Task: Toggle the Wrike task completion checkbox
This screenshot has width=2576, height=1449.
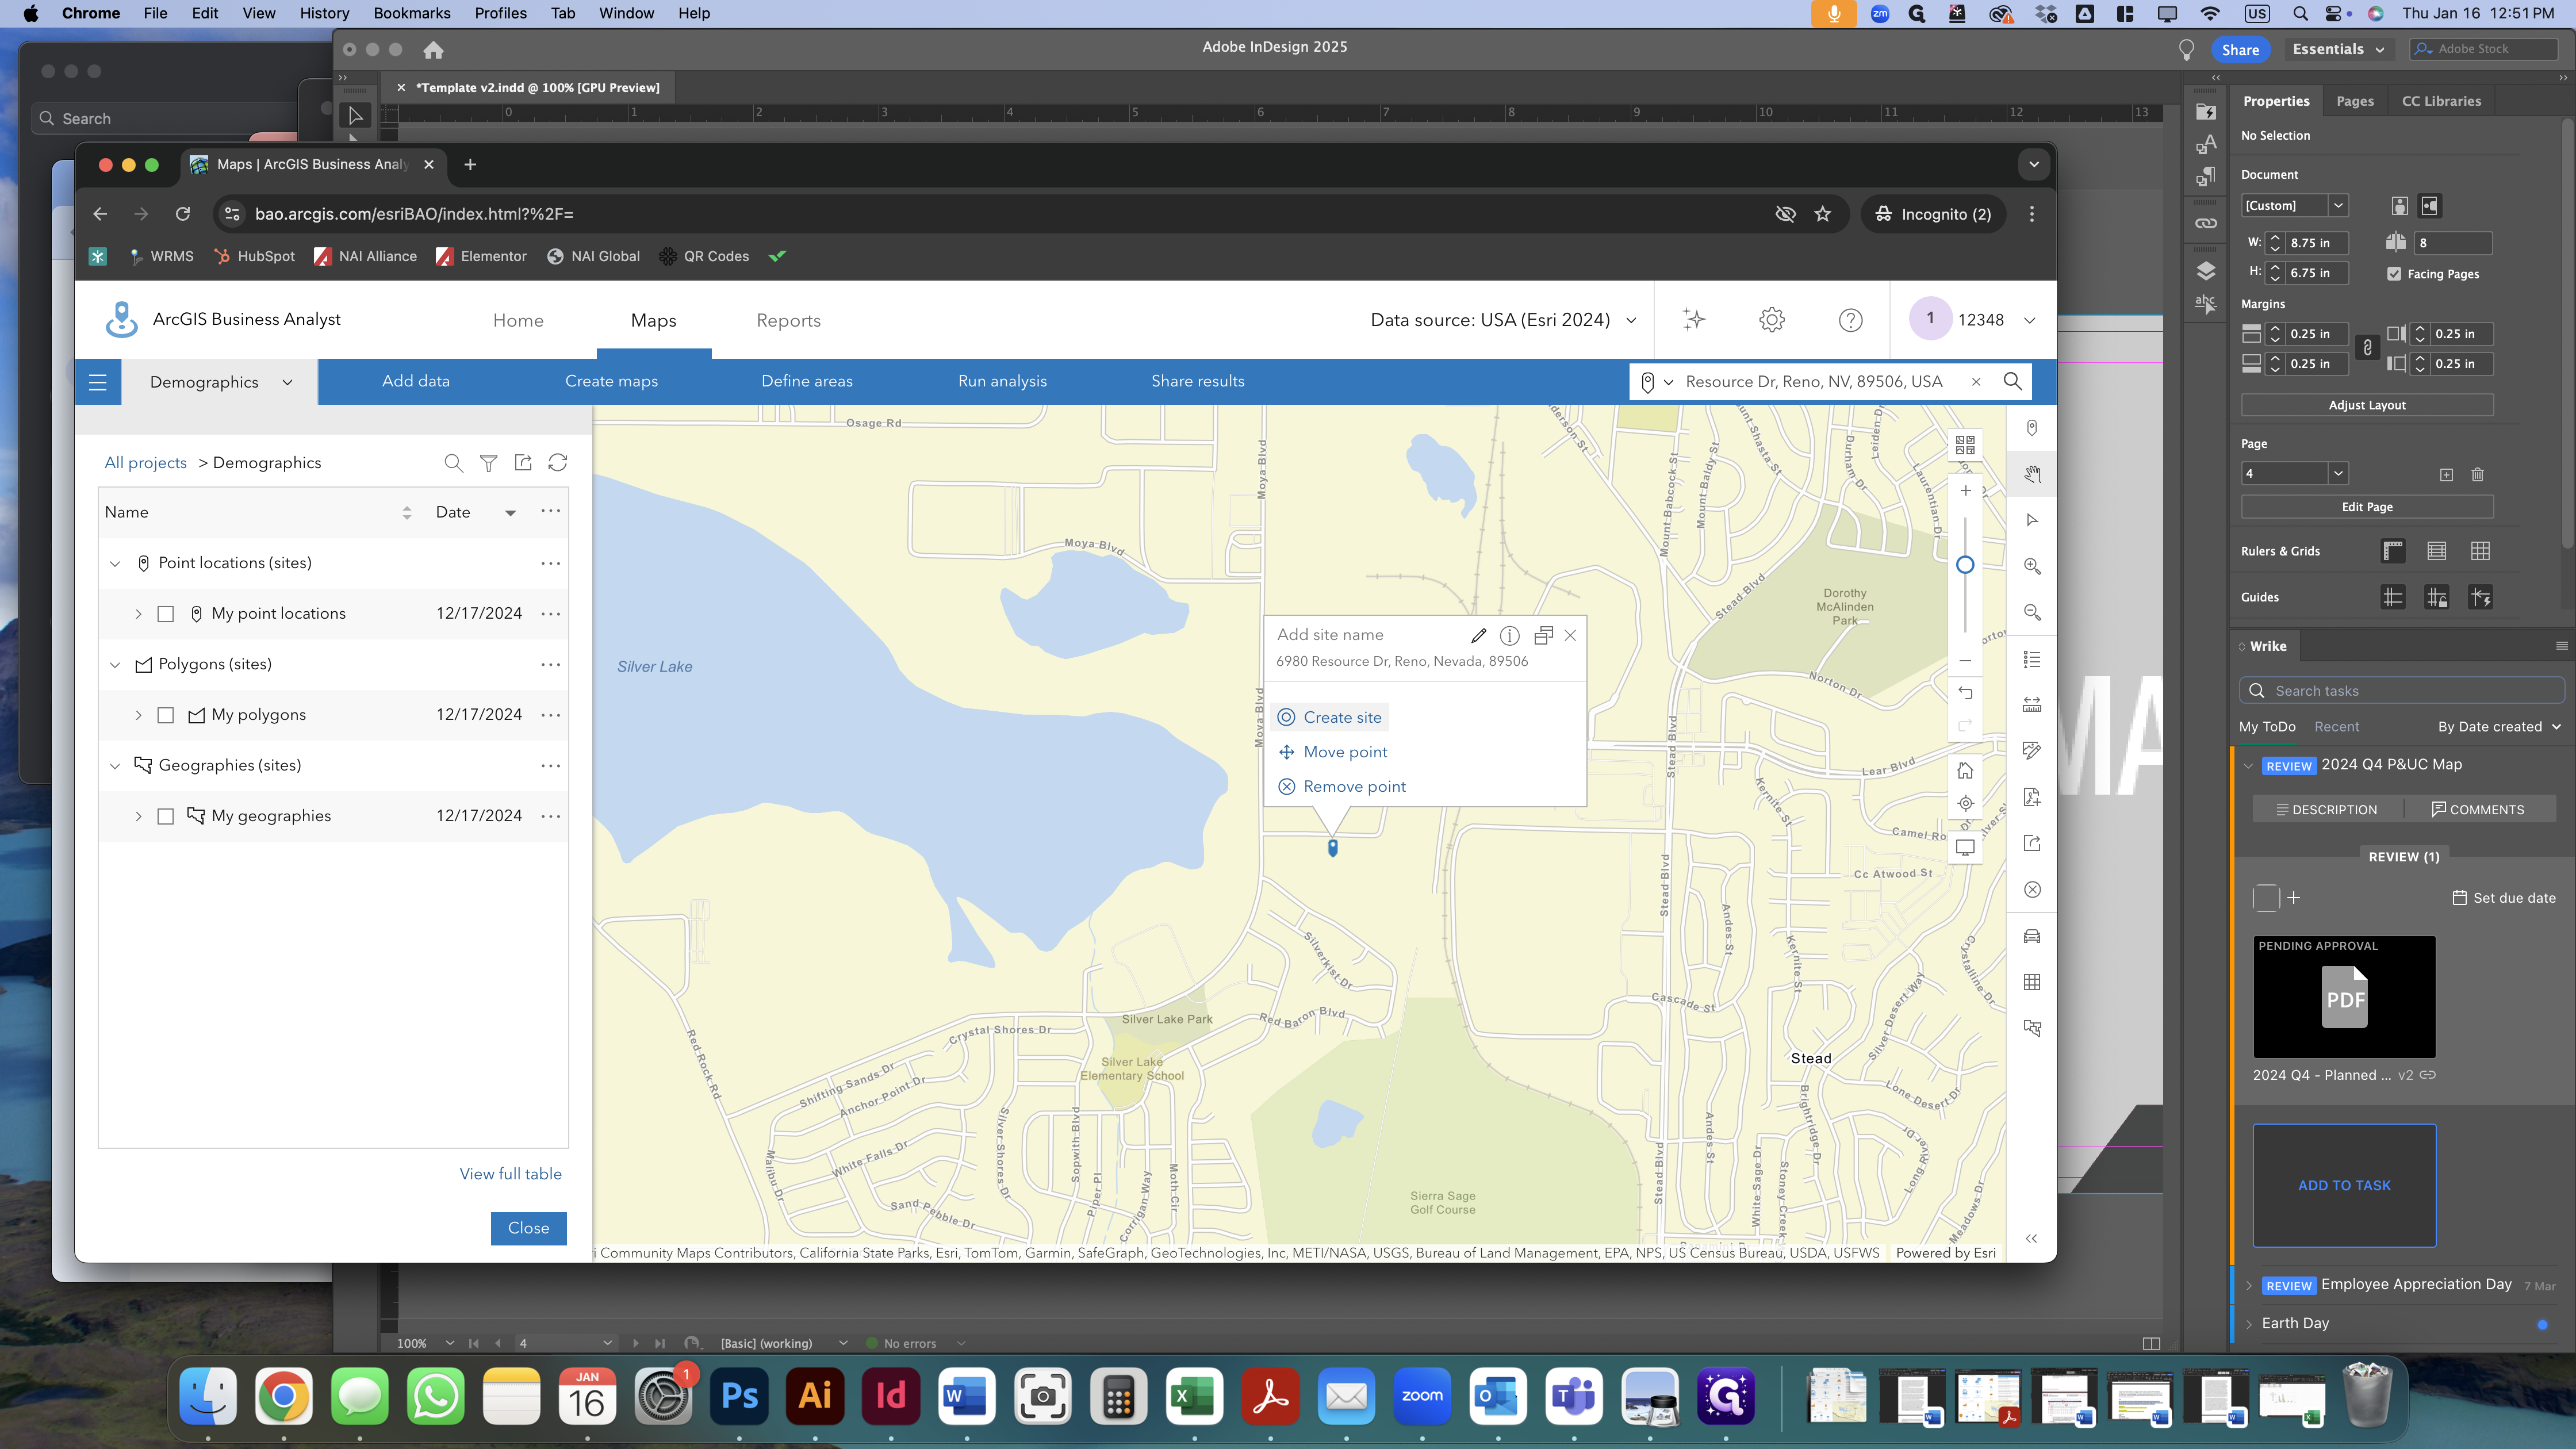Action: (x=2266, y=898)
